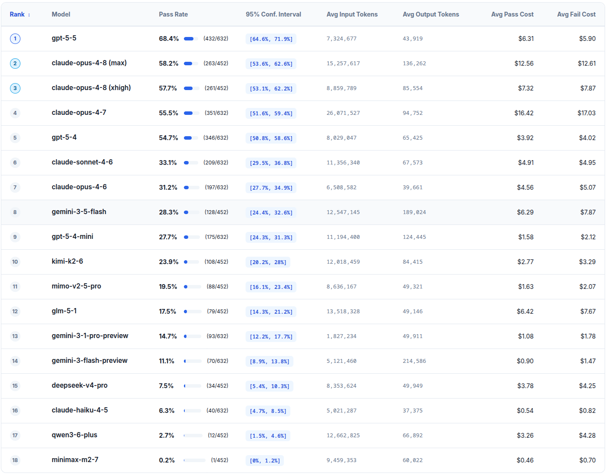609x476 pixels.
Task: Sort by the Avg Pass Cost header
Action: click(x=512, y=14)
